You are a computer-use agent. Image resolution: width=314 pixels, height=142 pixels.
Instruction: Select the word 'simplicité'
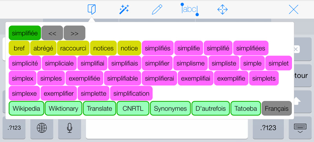(x=25, y=63)
